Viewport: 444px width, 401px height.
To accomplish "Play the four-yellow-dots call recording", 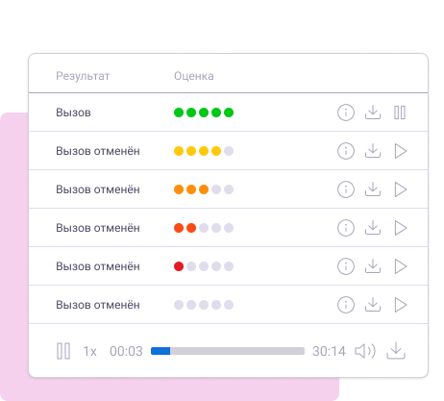I will click(401, 151).
